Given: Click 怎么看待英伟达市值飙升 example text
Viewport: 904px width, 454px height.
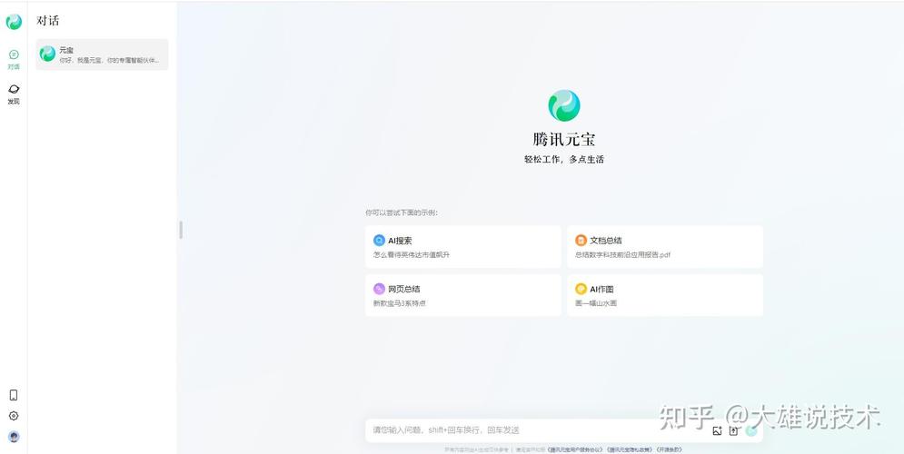Looking at the screenshot, I should coord(411,254).
